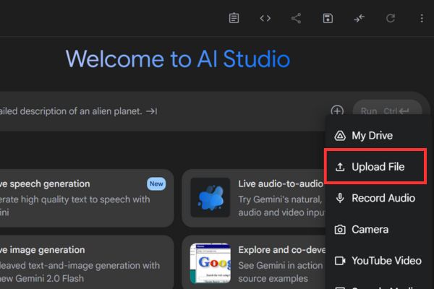Click the alien planet prompt input field

163,111
